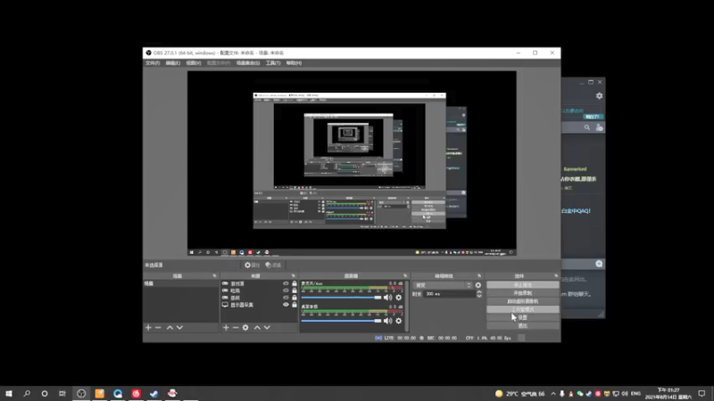This screenshot has height=401, width=714.
Task: Toggle eye of third source row
Action: [286, 298]
